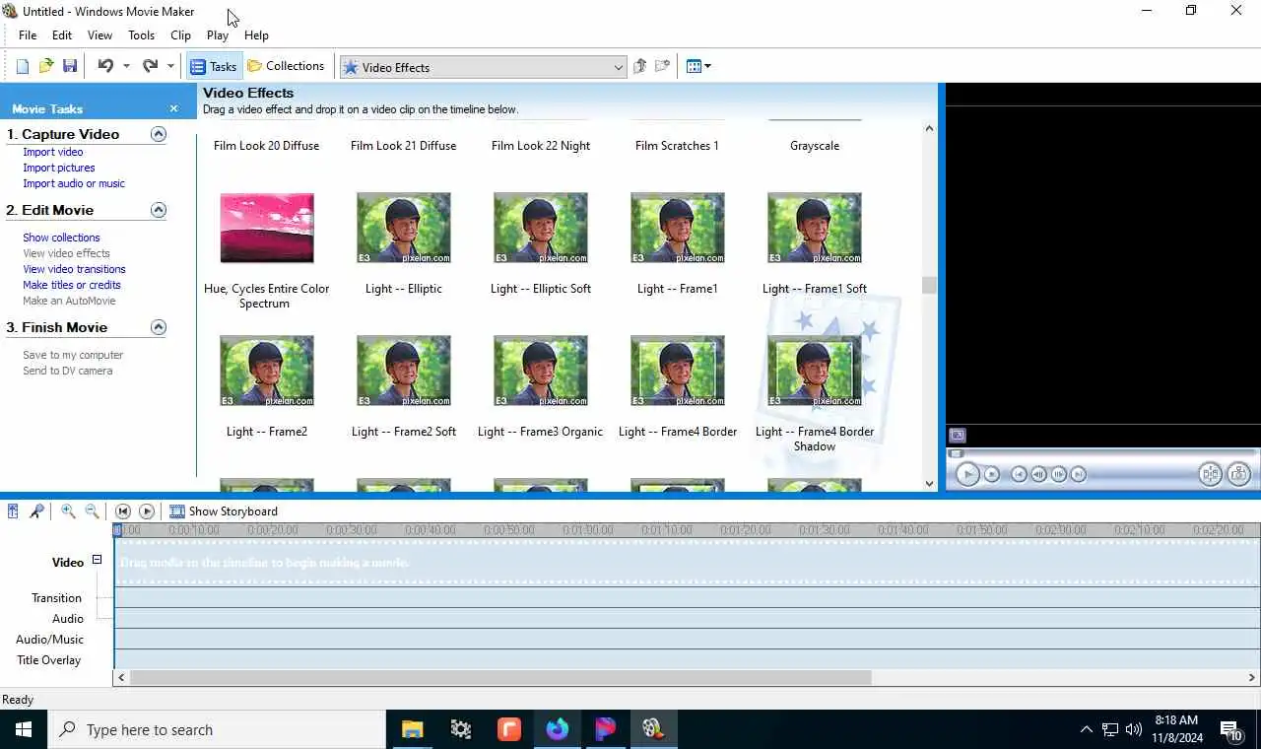Collapse the Edit Movie section

coord(159,210)
